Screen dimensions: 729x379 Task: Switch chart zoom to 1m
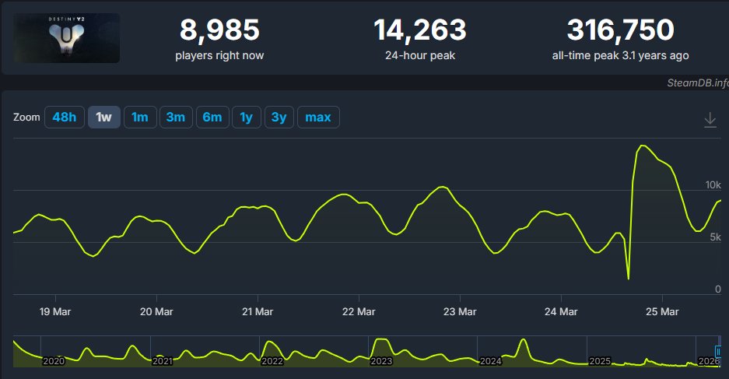tap(140, 118)
